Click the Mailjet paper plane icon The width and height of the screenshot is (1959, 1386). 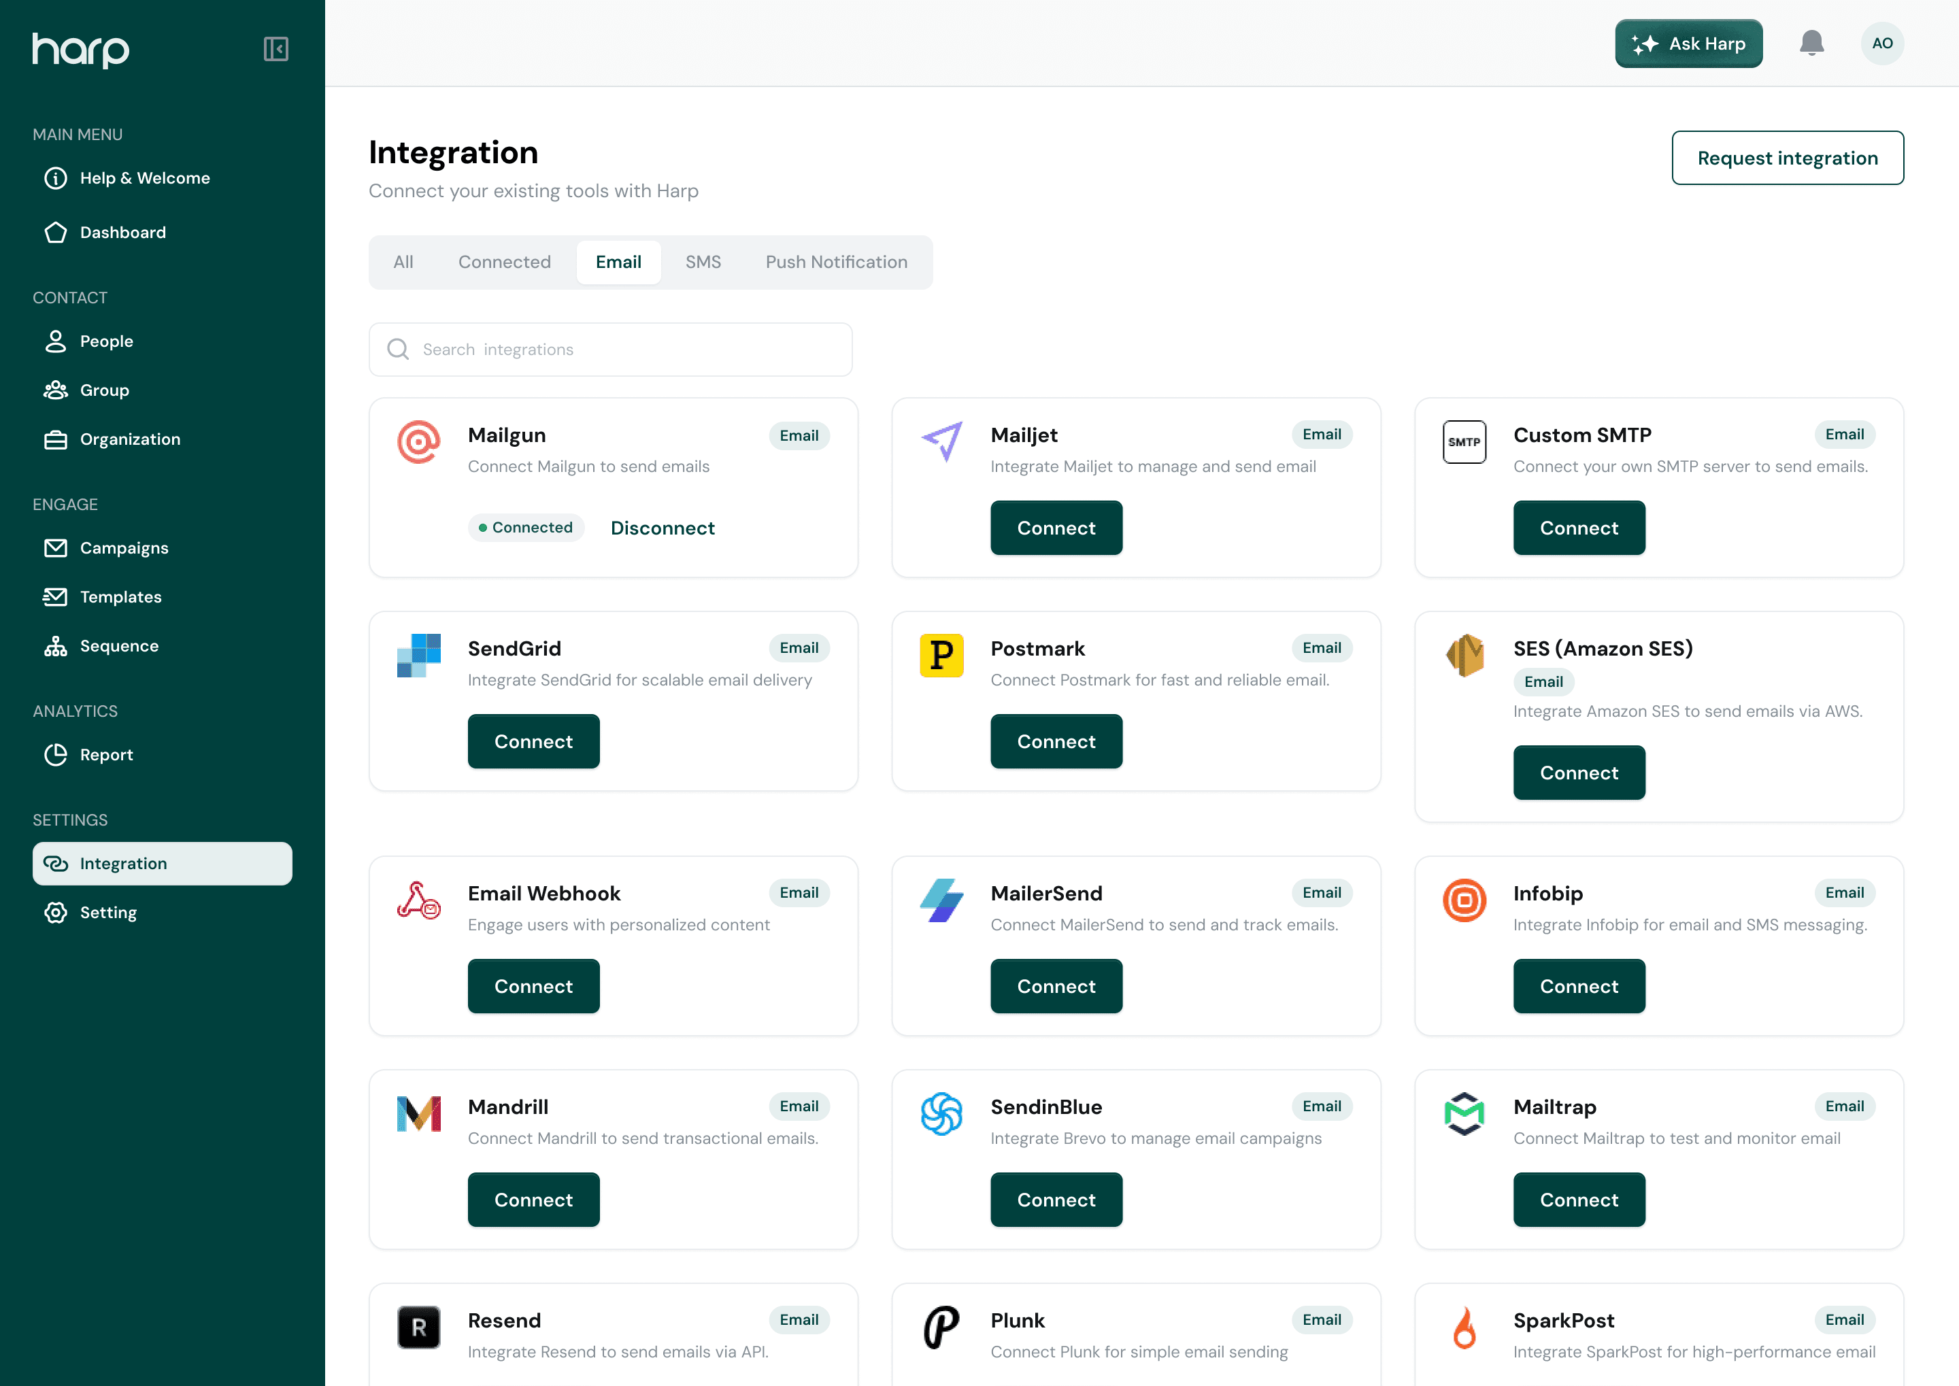(941, 442)
